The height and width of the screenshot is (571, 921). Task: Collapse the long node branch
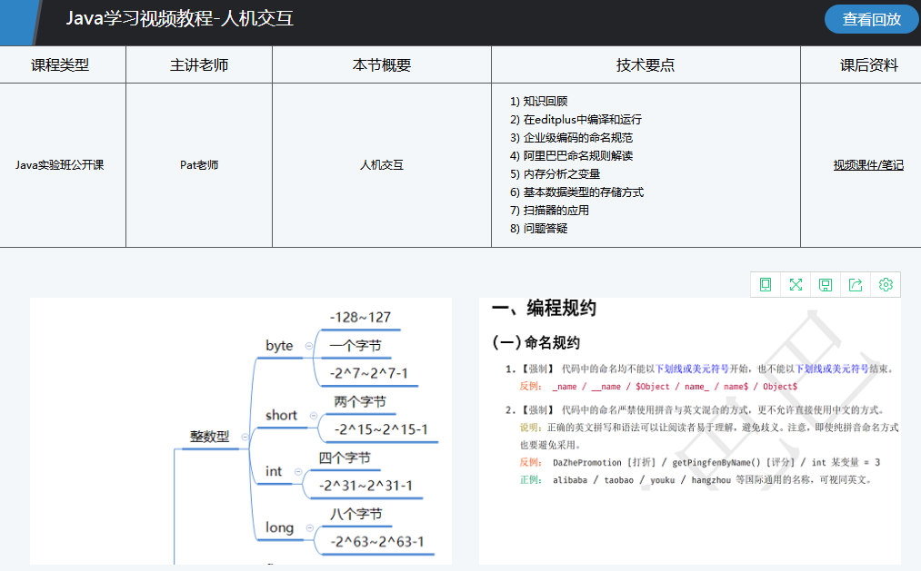(309, 528)
